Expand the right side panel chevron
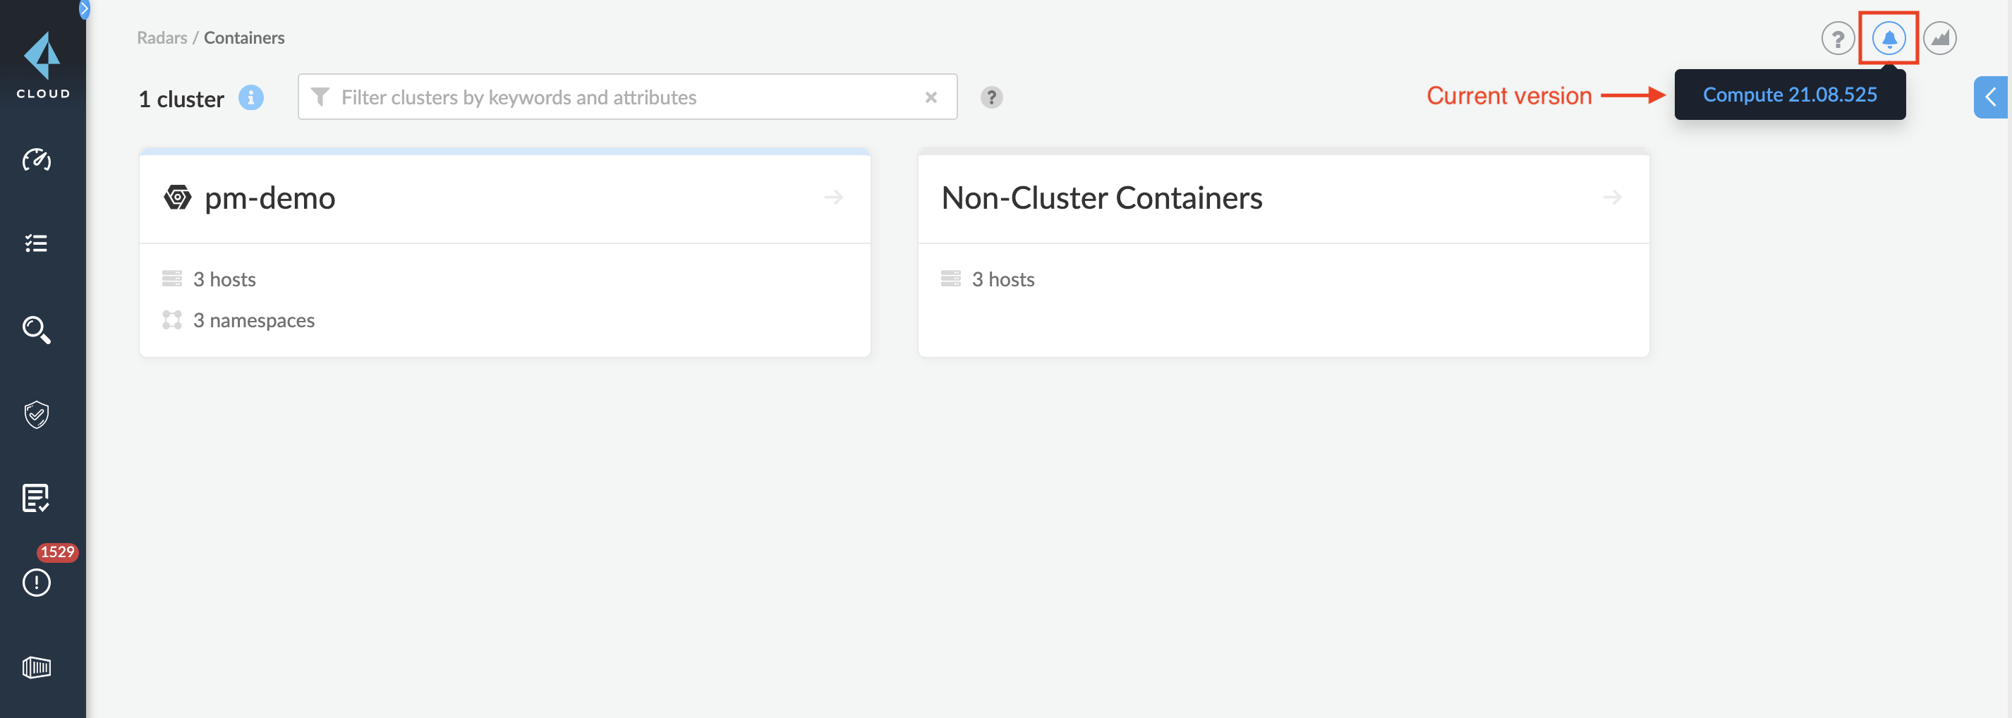The image size is (2012, 718). point(1991,97)
